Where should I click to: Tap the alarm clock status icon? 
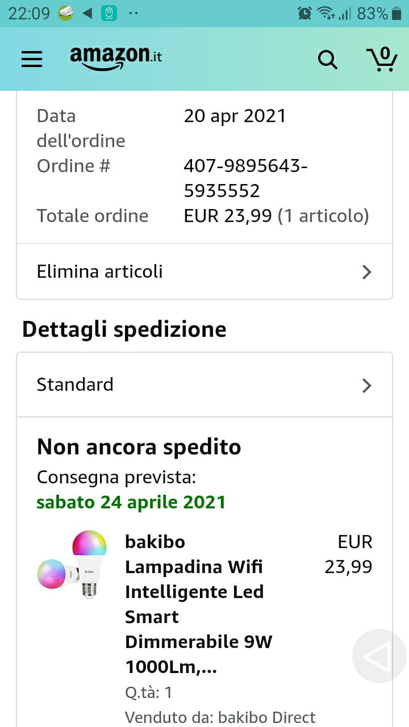(304, 13)
